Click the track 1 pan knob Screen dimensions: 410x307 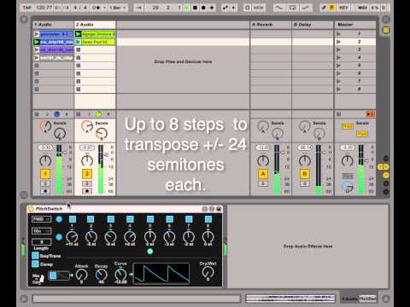coord(45,161)
